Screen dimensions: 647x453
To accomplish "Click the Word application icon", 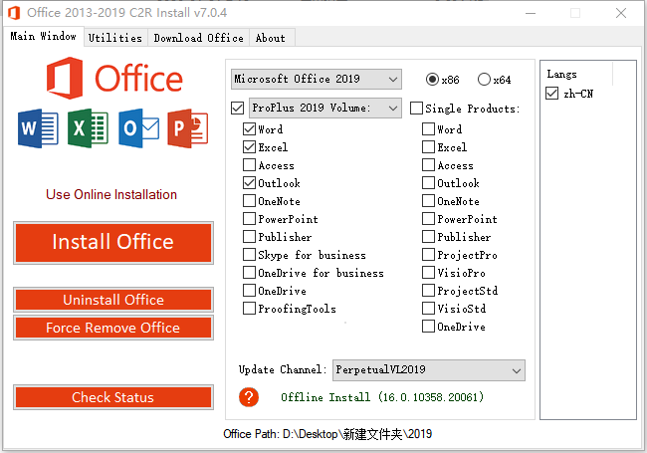I will [38, 128].
